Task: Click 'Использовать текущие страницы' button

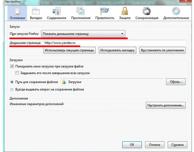Action: 69,50
